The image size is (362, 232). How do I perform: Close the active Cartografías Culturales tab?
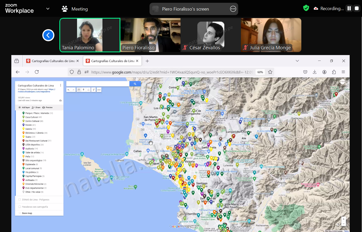[137, 61]
